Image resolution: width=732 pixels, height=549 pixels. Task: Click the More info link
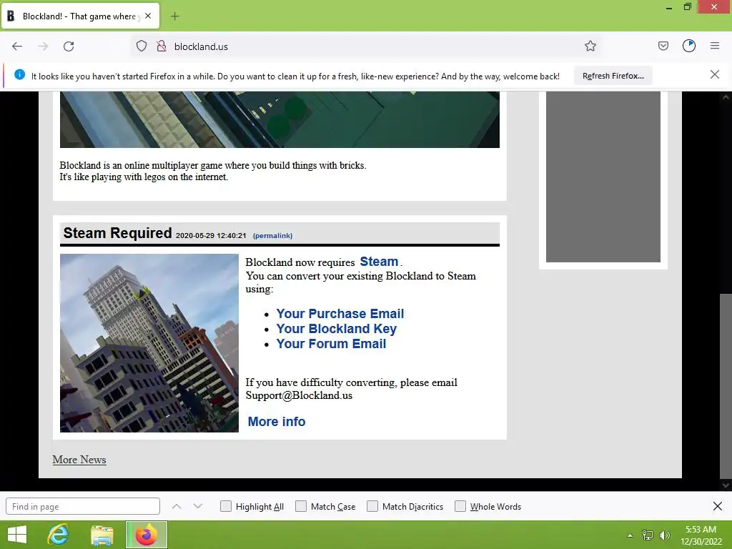[x=277, y=422]
